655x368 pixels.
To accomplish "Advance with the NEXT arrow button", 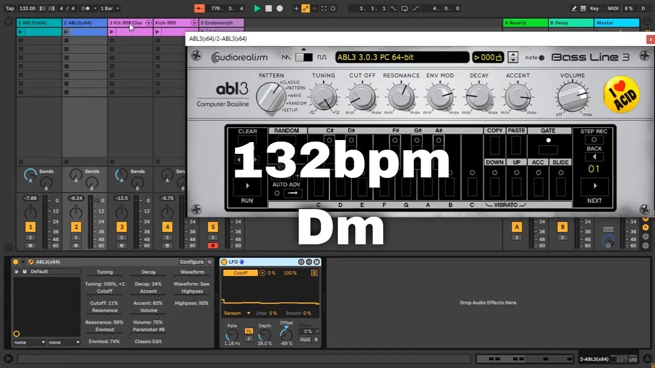I will pos(594,187).
